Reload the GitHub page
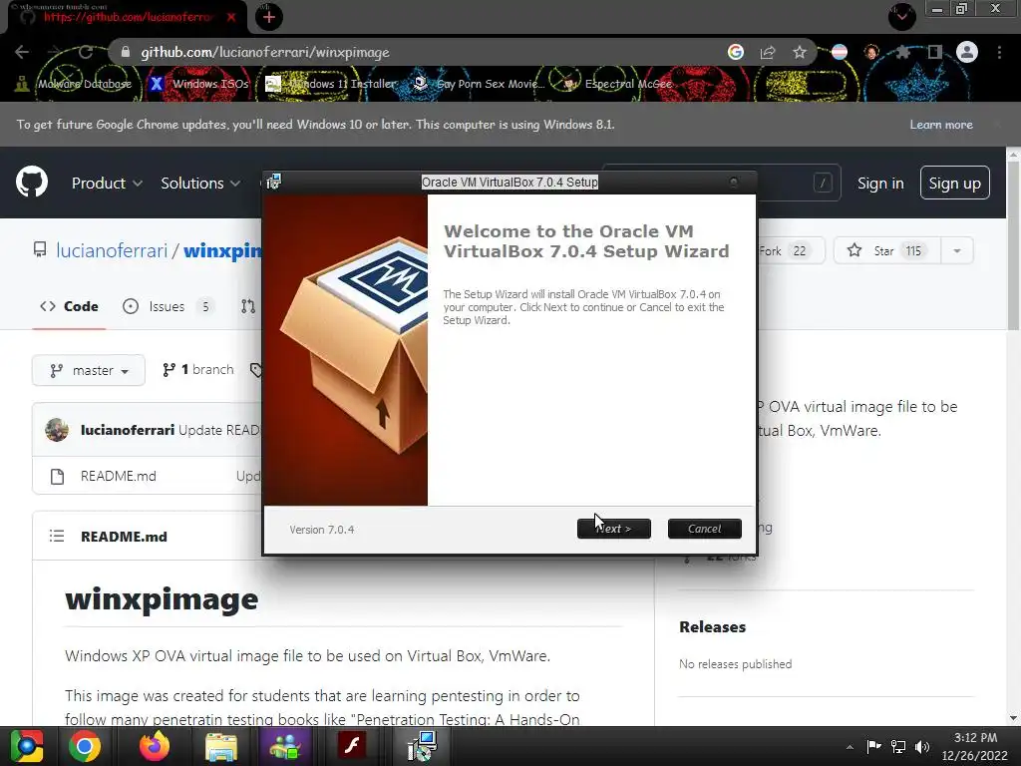The height and width of the screenshot is (766, 1021). (x=86, y=52)
